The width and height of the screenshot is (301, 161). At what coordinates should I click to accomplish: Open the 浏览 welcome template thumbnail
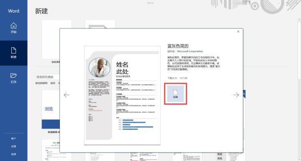click(51, 109)
